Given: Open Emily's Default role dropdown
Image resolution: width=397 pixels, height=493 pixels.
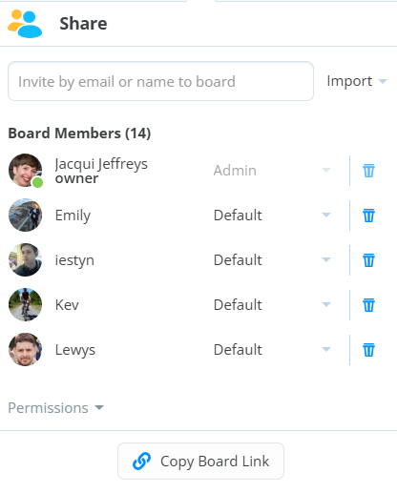Looking at the screenshot, I should pyautogui.click(x=272, y=216).
